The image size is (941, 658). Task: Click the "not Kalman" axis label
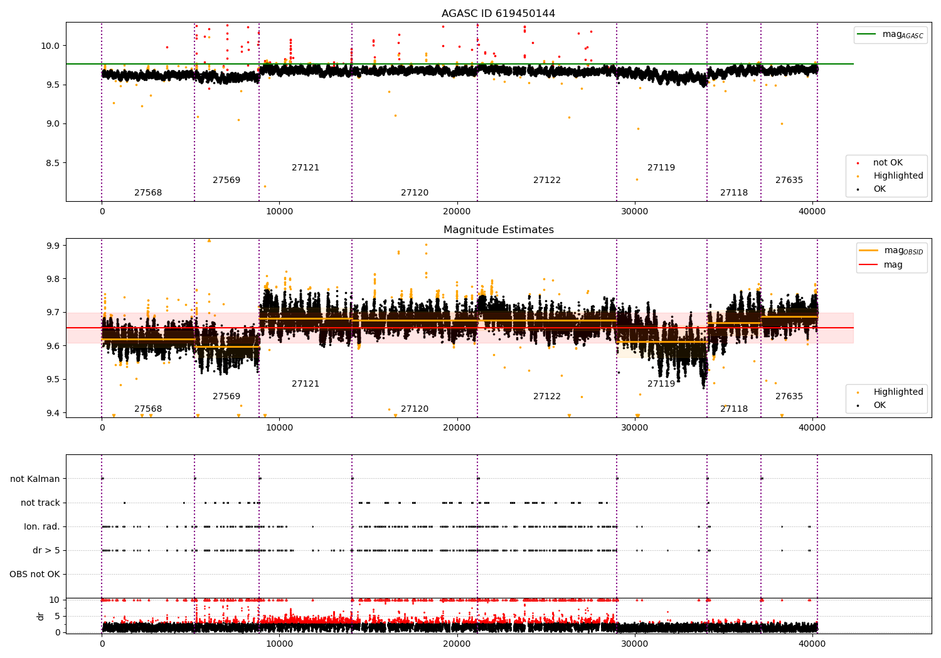point(35,479)
